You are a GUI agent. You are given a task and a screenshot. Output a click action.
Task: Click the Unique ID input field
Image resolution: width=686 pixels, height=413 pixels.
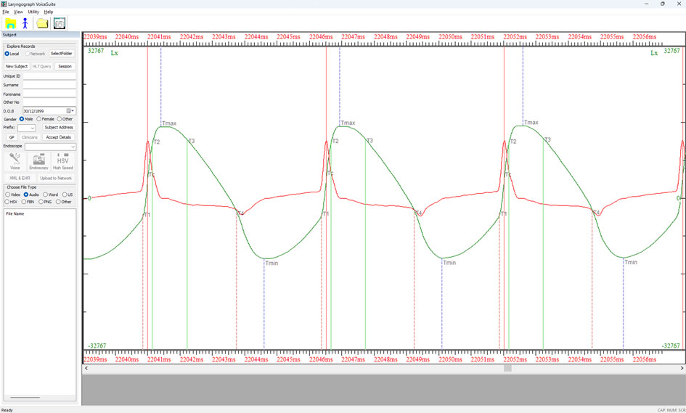click(49, 76)
